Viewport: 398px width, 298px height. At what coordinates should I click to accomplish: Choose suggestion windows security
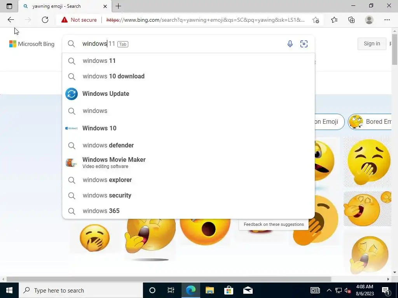pos(189,196)
